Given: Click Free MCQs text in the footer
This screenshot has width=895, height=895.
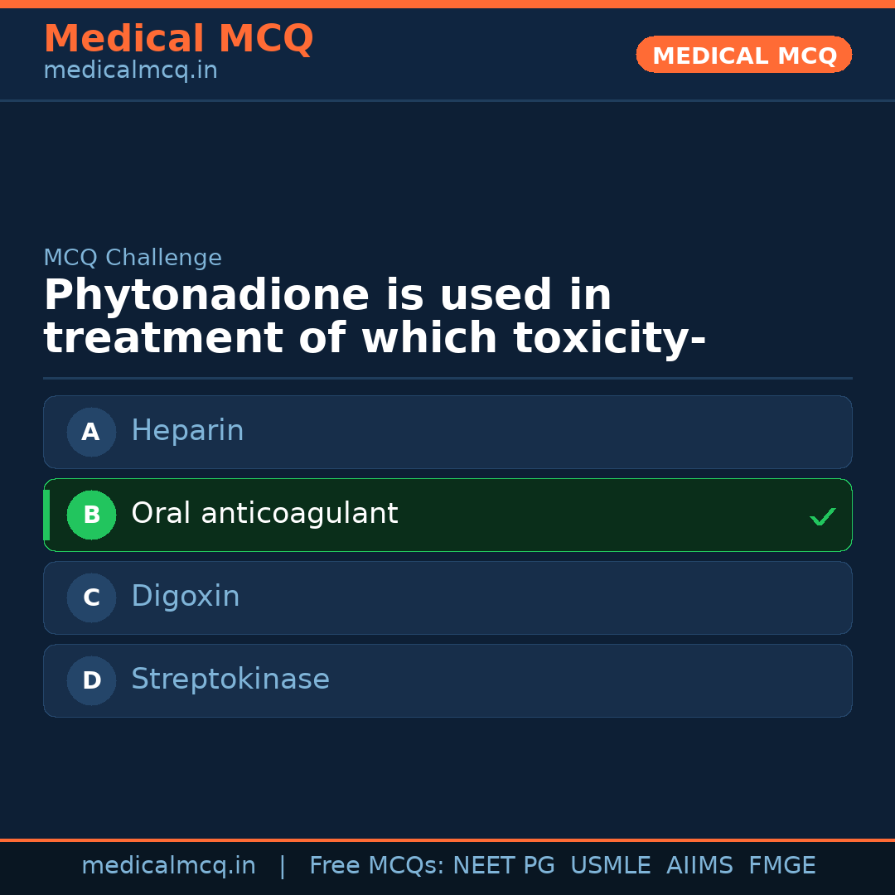Looking at the screenshot, I should click(x=376, y=866).
